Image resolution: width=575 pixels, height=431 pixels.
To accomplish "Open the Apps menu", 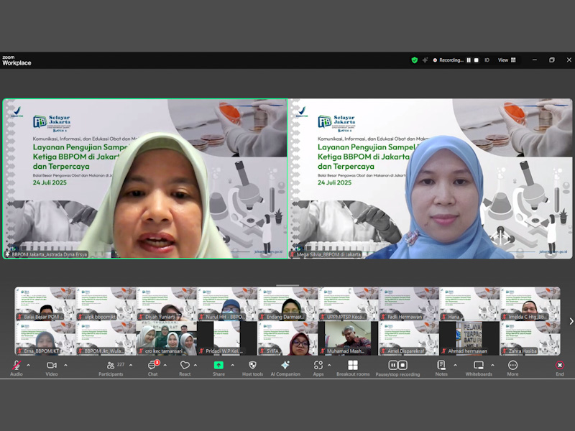I will click(318, 368).
